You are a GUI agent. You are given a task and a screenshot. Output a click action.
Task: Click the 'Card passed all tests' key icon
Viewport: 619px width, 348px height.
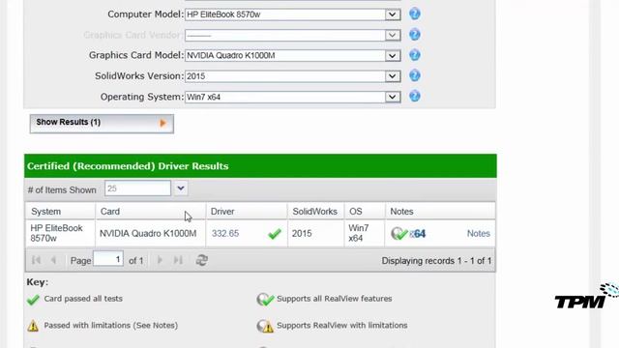[x=33, y=300]
